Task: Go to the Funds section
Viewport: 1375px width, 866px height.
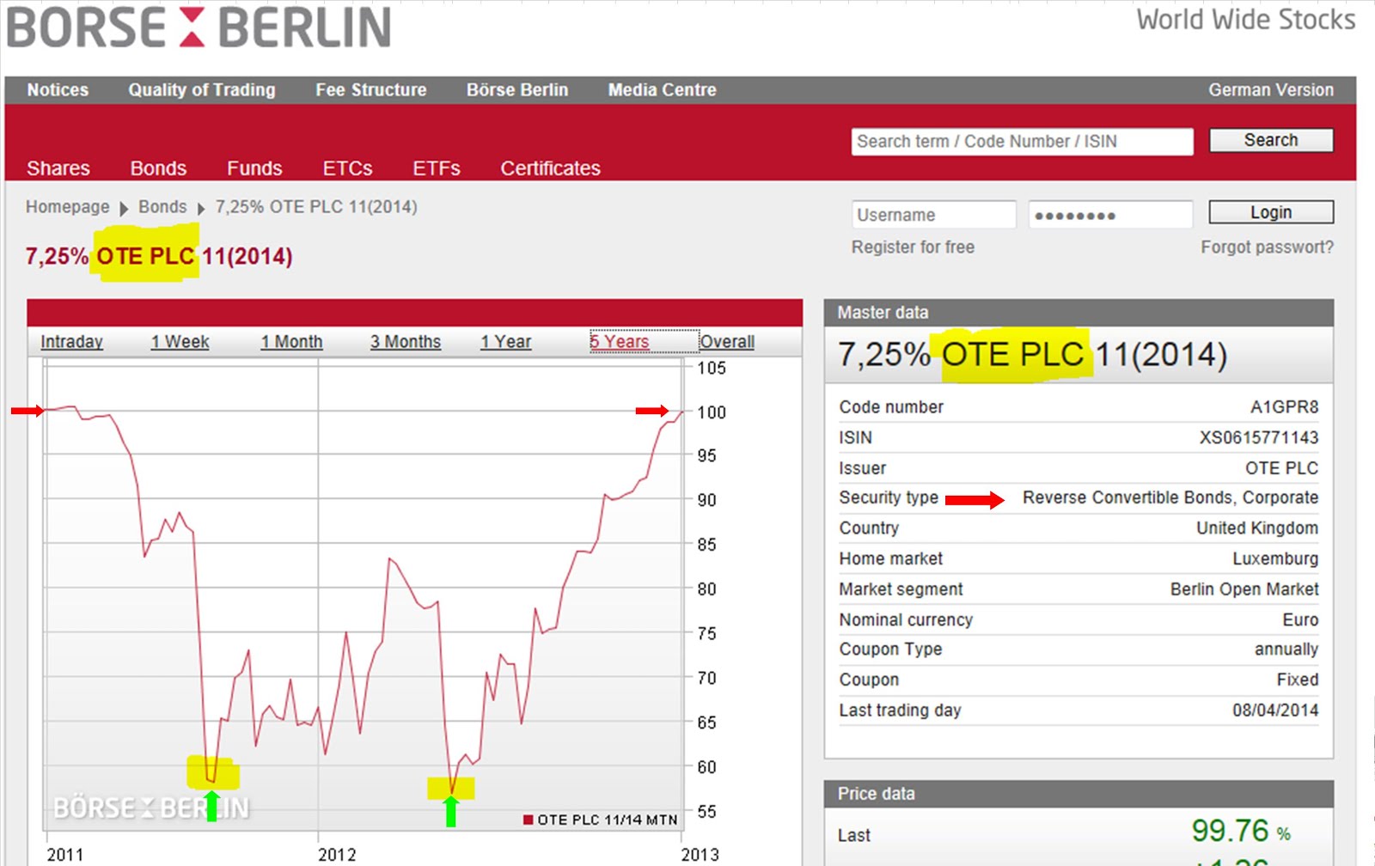Action: 254,168
